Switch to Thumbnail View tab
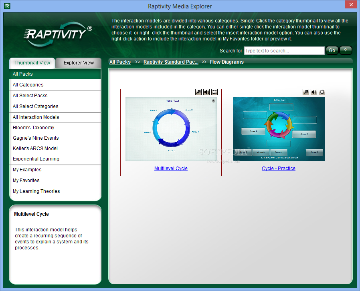The image size is (360, 291). [x=32, y=63]
